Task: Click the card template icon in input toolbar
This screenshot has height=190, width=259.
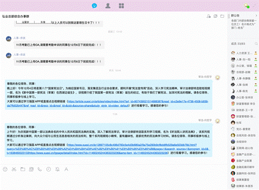Action: click(x=32, y=169)
